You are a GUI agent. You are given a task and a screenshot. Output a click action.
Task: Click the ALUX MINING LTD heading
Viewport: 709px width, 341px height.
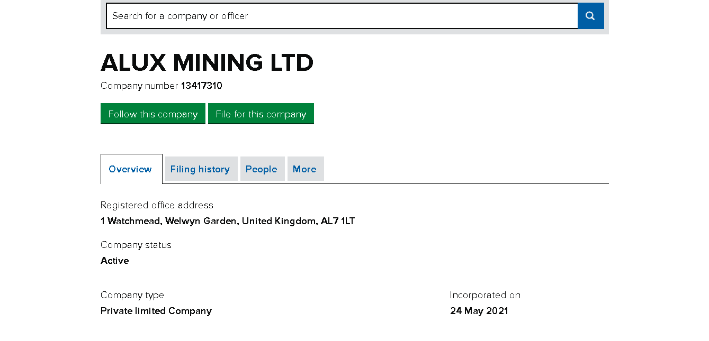207,63
